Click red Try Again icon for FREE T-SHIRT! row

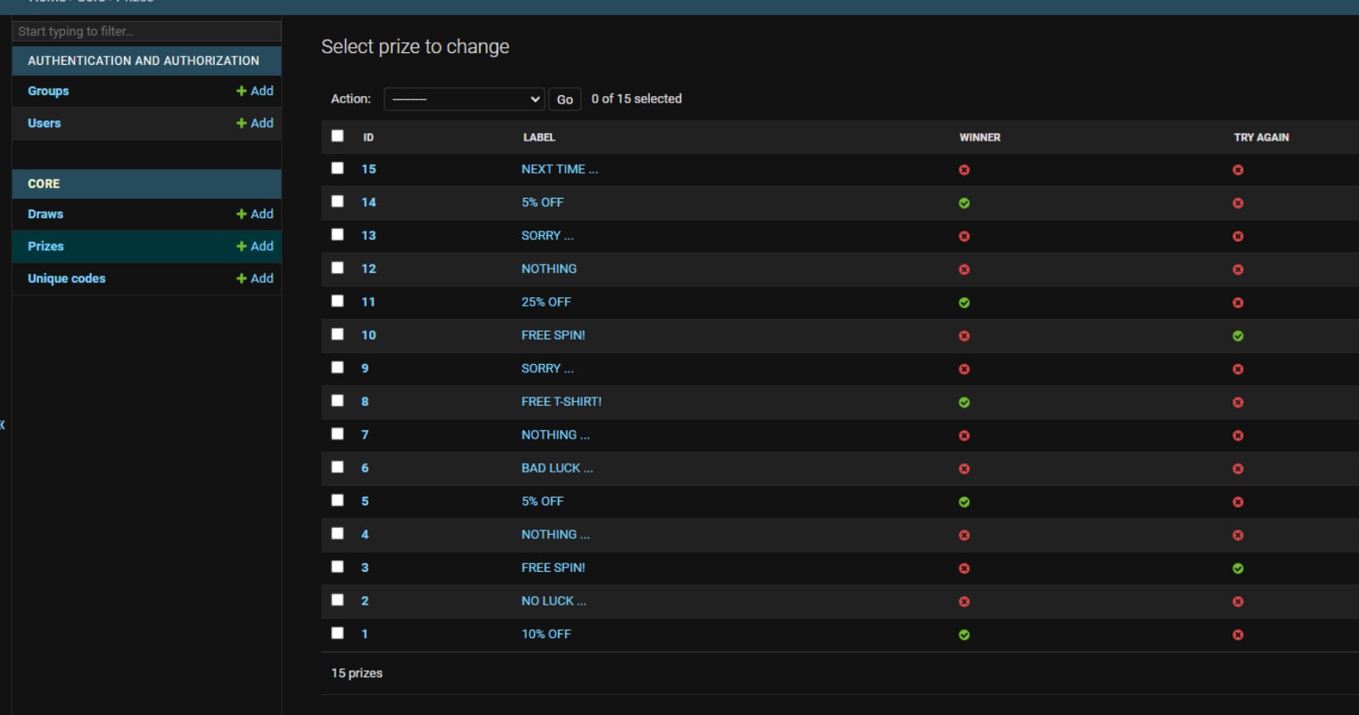tap(1238, 403)
